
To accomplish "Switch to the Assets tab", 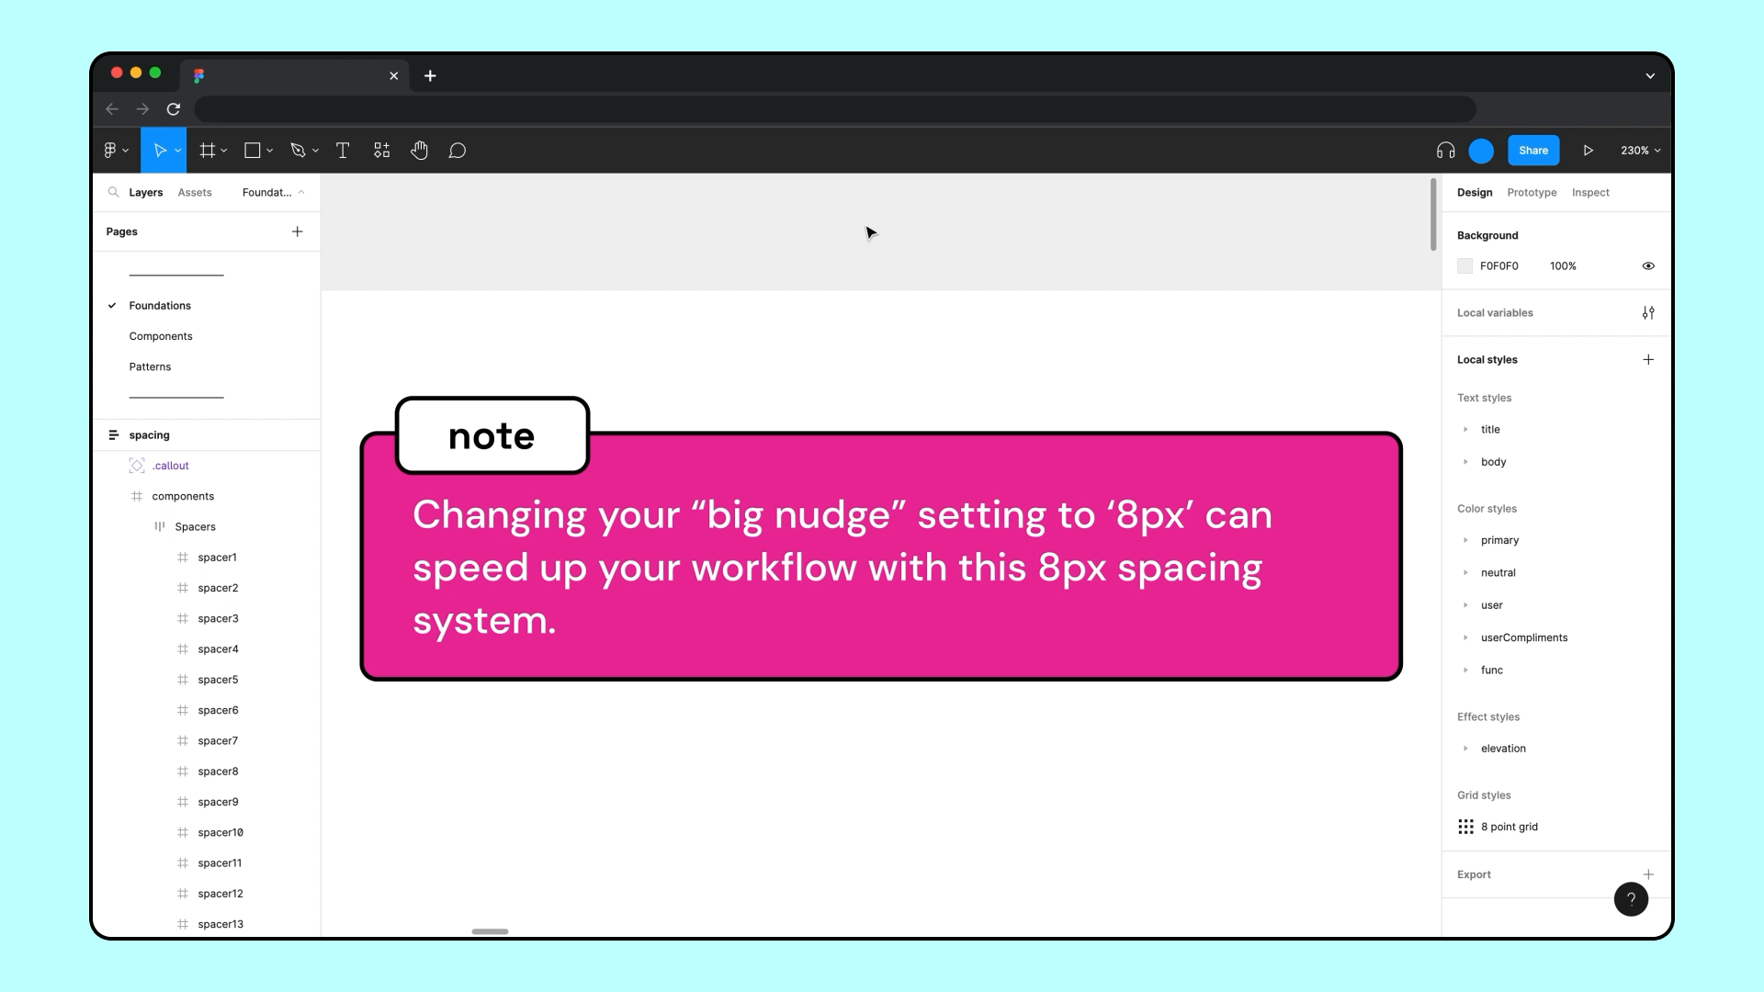I will point(195,192).
